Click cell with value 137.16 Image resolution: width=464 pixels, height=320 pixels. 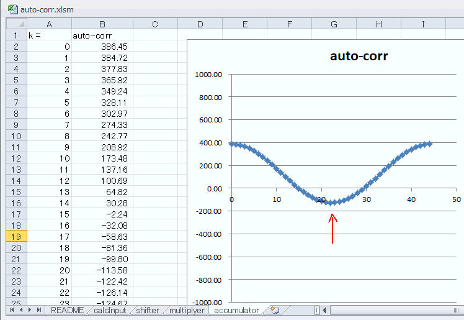pyautogui.click(x=102, y=169)
